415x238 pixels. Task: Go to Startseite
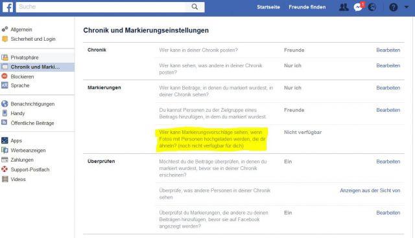268,7
